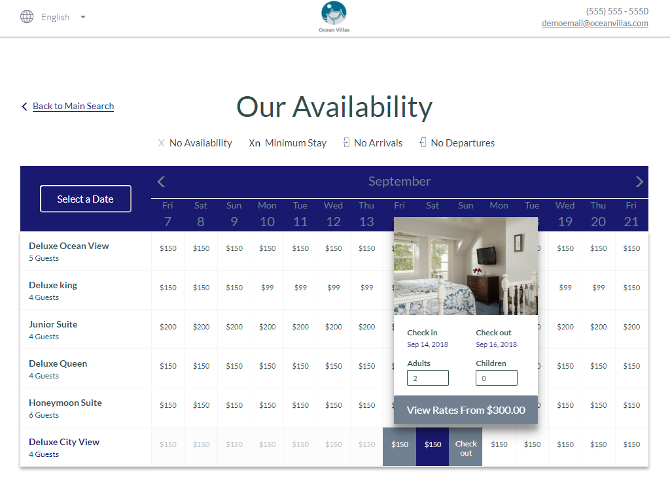Click the Check out date Sep 16, 2018

pyautogui.click(x=497, y=344)
